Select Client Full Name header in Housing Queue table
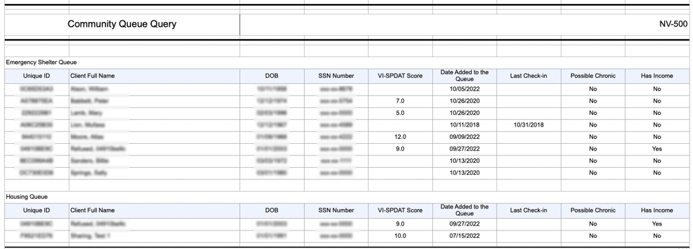Screen dimensions: 693x249 [x=92, y=210]
